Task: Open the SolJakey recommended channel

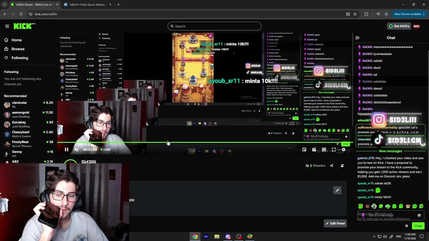Action: pyautogui.click(x=28, y=124)
